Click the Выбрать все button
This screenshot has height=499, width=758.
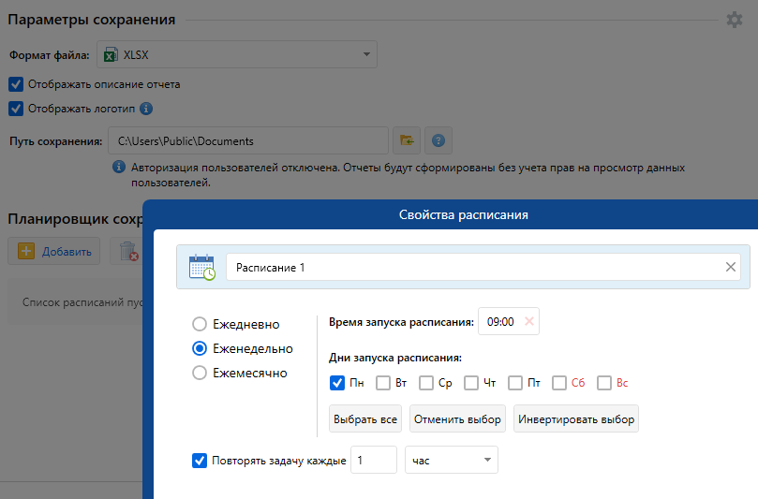click(x=365, y=418)
